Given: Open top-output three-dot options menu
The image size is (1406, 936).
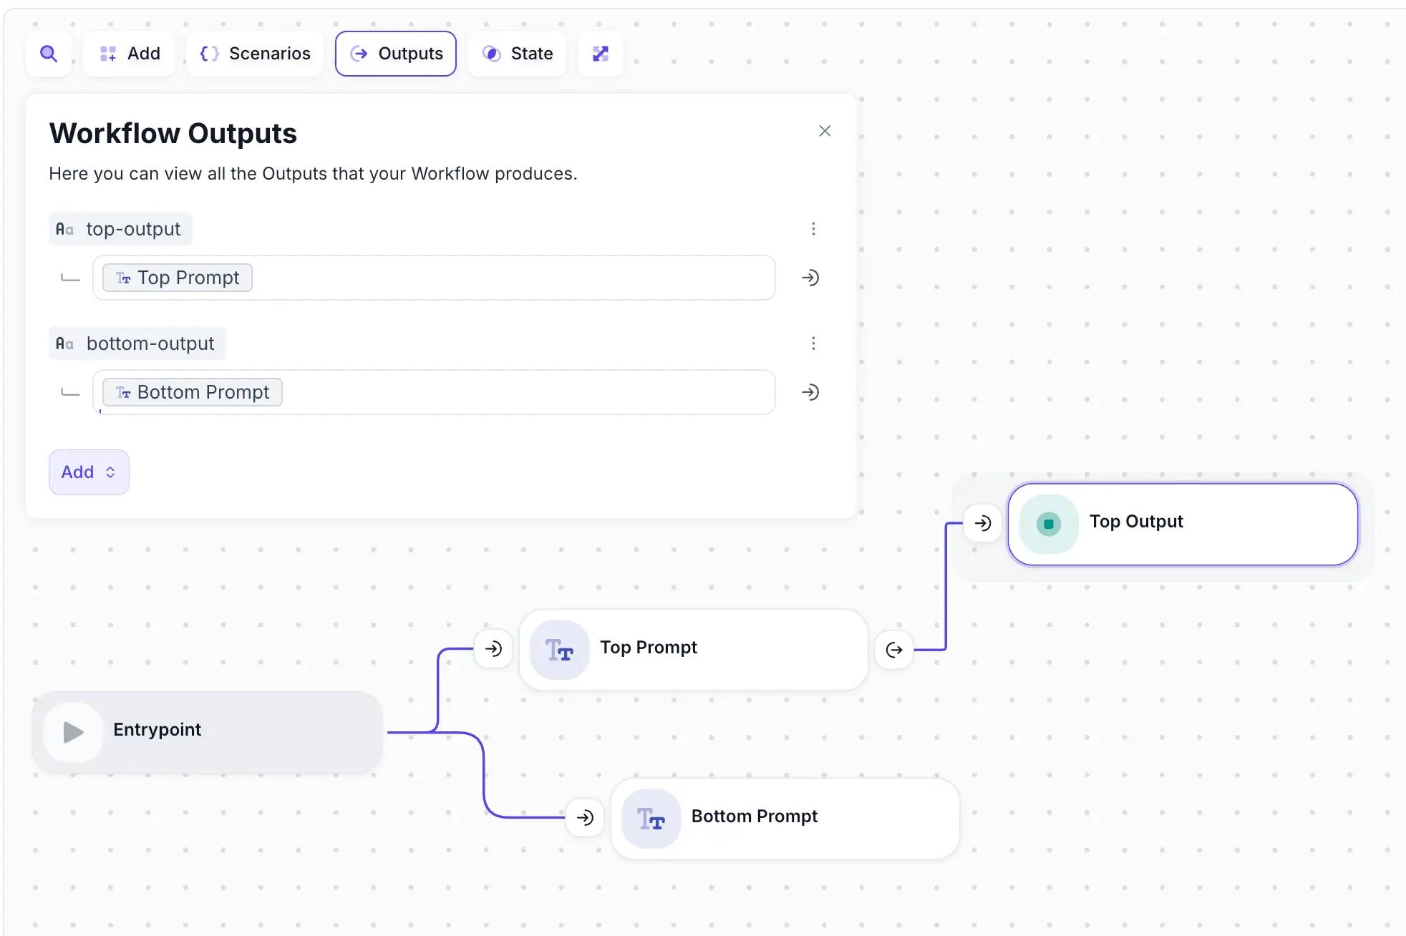Looking at the screenshot, I should tap(813, 229).
